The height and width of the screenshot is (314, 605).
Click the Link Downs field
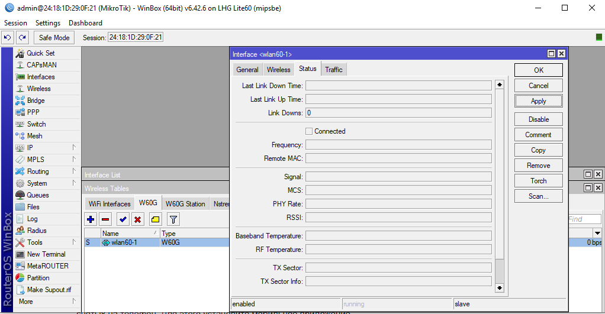pyautogui.click(x=398, y=113)
